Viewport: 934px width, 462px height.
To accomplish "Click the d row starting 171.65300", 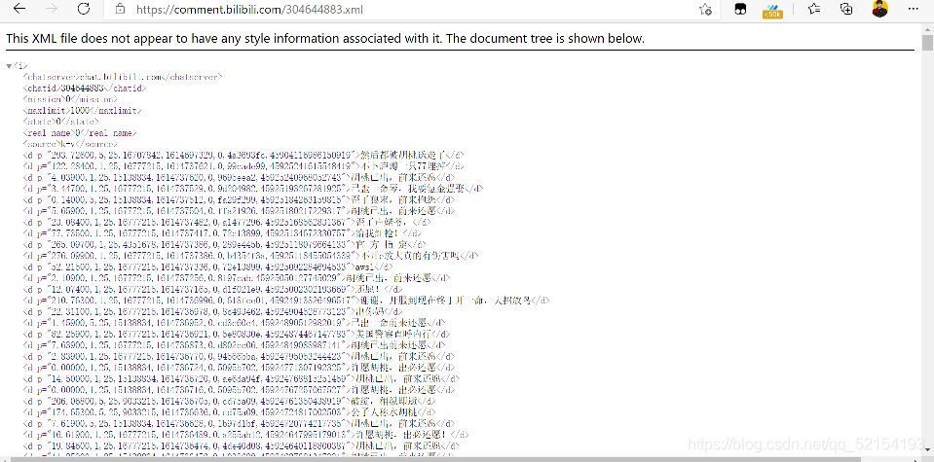I will (x=229, y=412).
